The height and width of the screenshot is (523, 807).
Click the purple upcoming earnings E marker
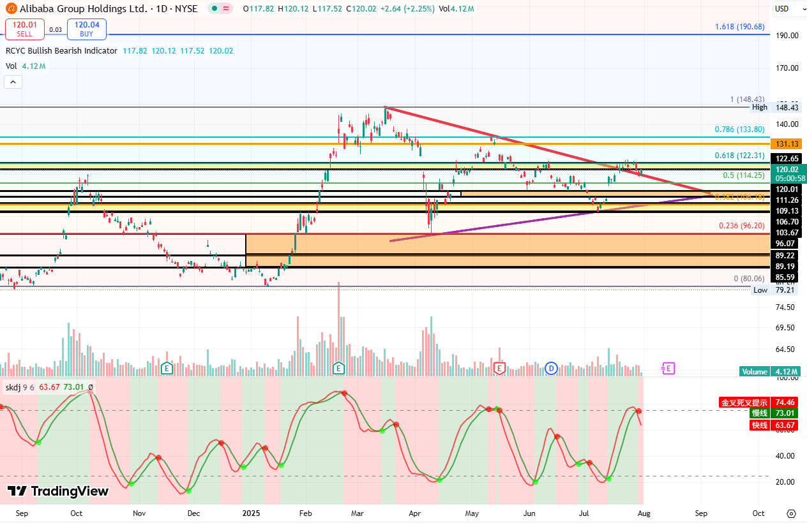click(668, 368)
